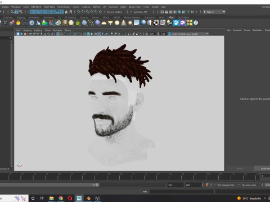Click the light bulb lister shelf icon
270x202 pixels.
point(169,23)
